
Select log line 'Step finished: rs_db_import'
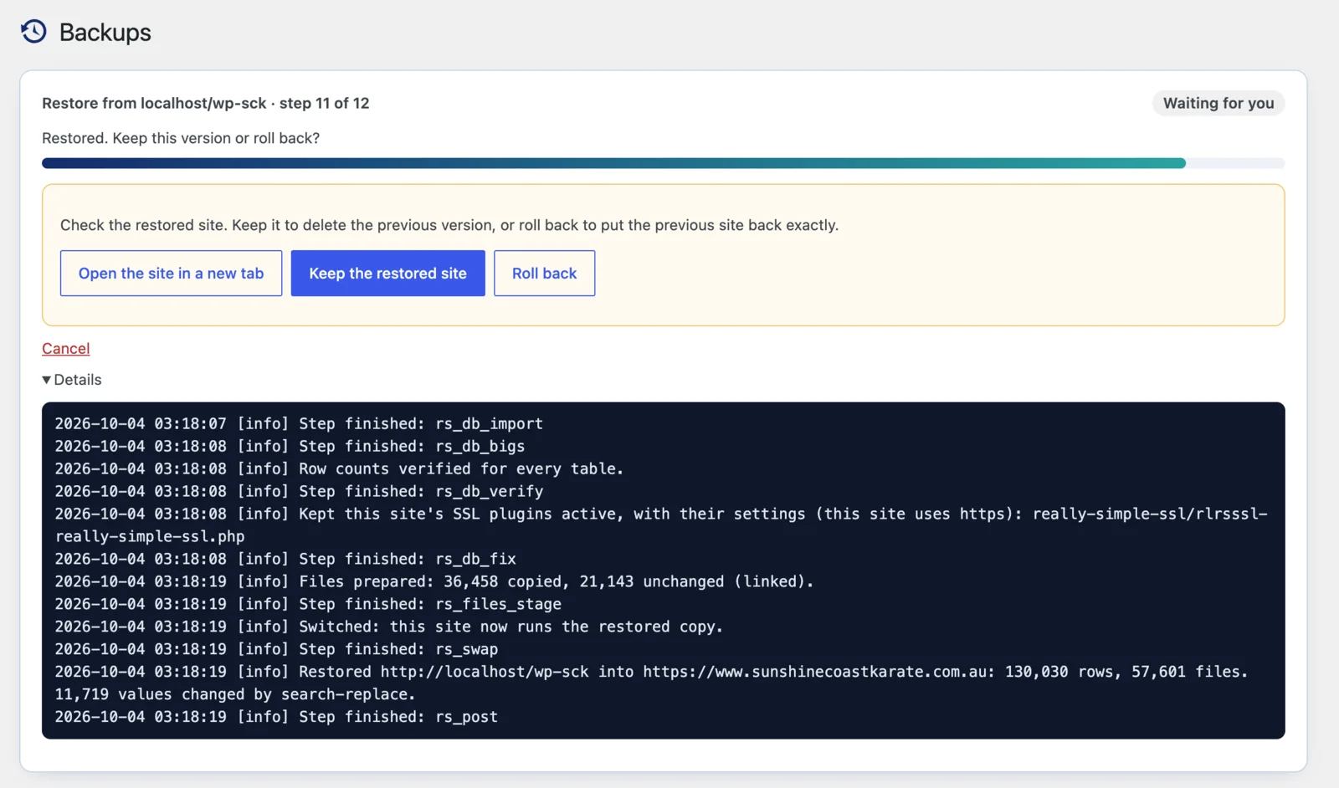coord(299,423)
